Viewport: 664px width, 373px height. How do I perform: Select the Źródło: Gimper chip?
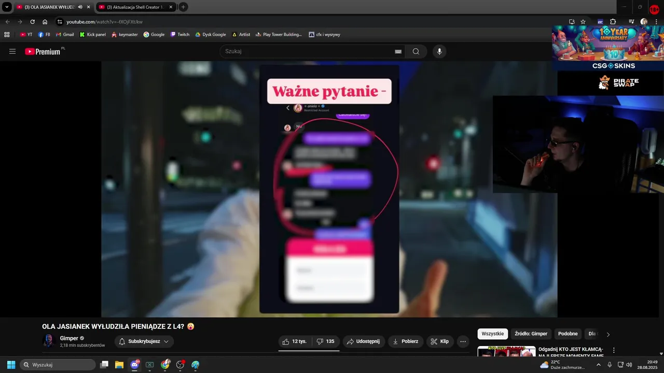click(531, 334)
